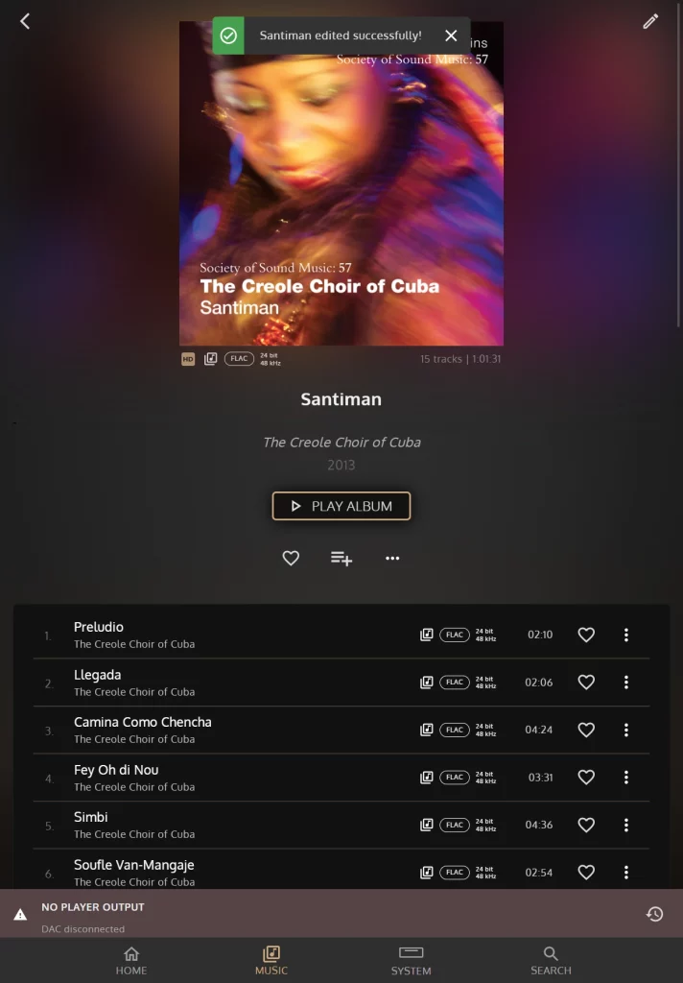Open the play history clock icon
This screenshot has width=683, height=983.
pos(655,914)
